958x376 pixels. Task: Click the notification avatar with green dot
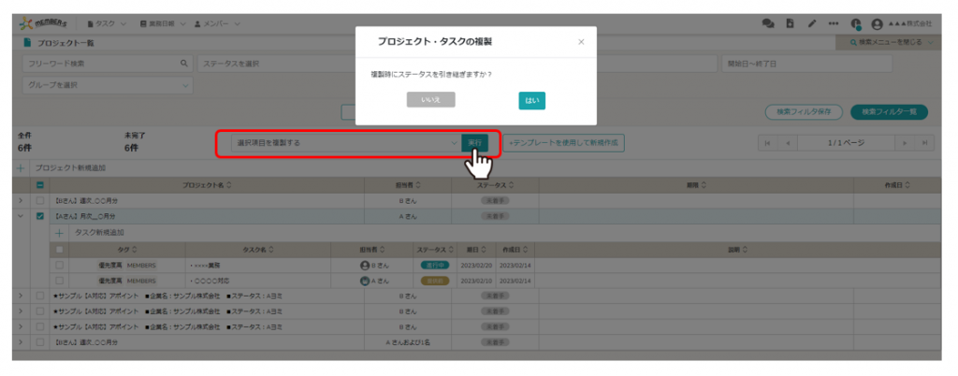pyautogui.click(x=855, y=24)
